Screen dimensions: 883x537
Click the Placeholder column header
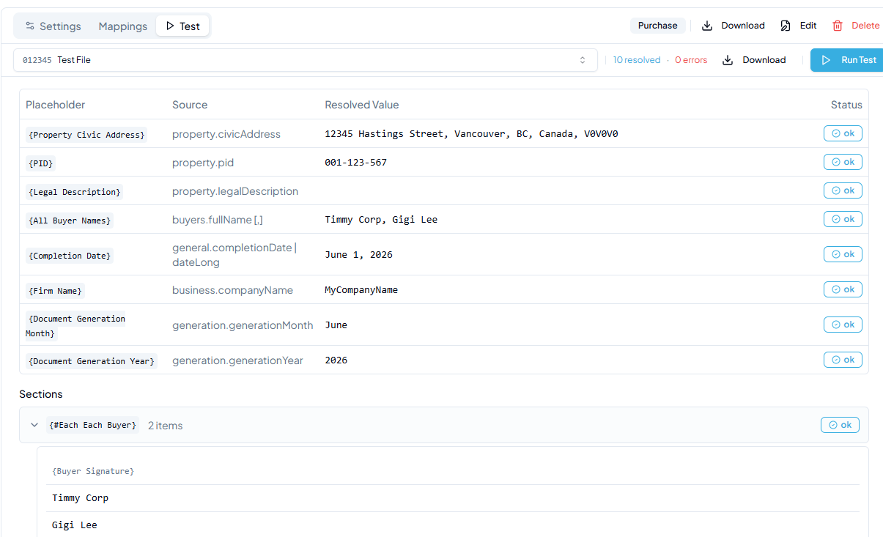coord(56,105)
